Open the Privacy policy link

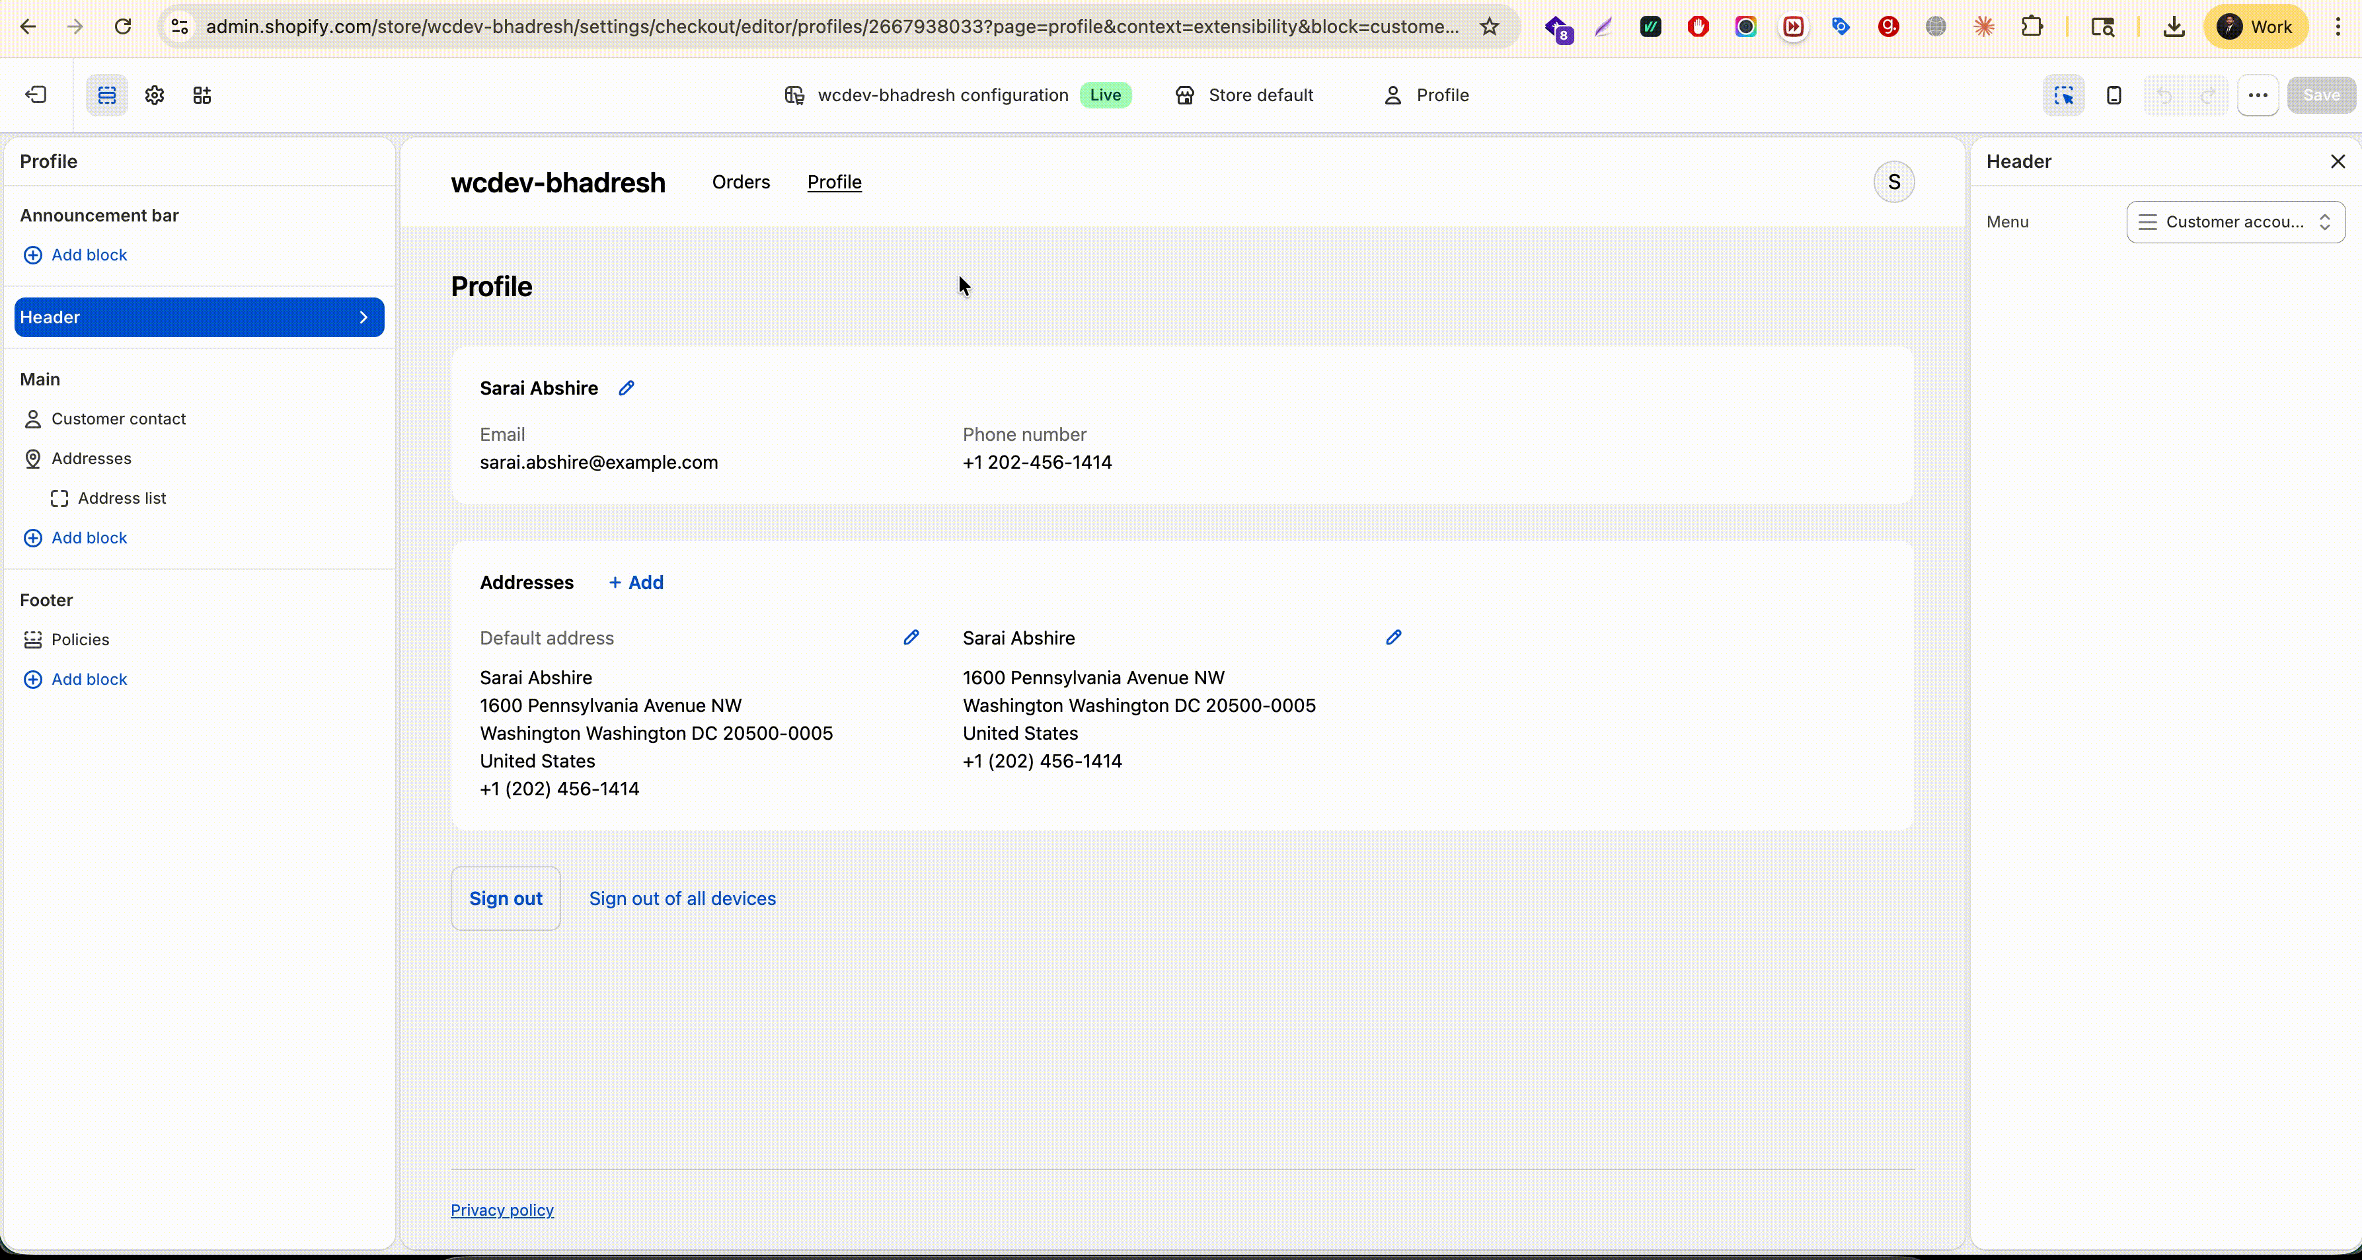click(502, 1210)
